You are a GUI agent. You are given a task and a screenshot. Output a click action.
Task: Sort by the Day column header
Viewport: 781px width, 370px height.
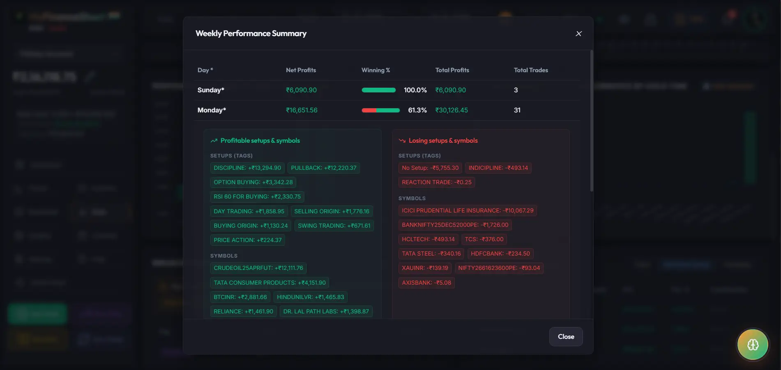pyautogui.click(x=205, y=70)
